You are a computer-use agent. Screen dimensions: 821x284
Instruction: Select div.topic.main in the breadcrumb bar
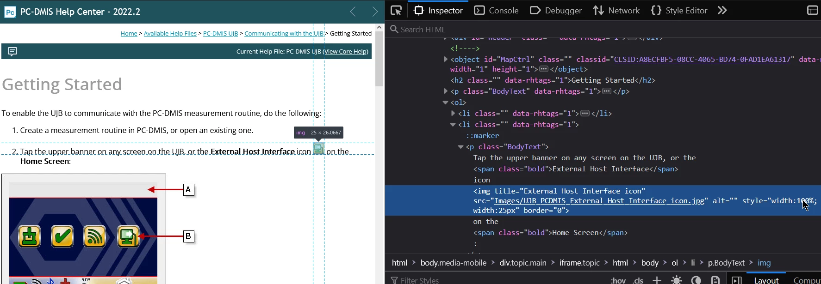523,263
